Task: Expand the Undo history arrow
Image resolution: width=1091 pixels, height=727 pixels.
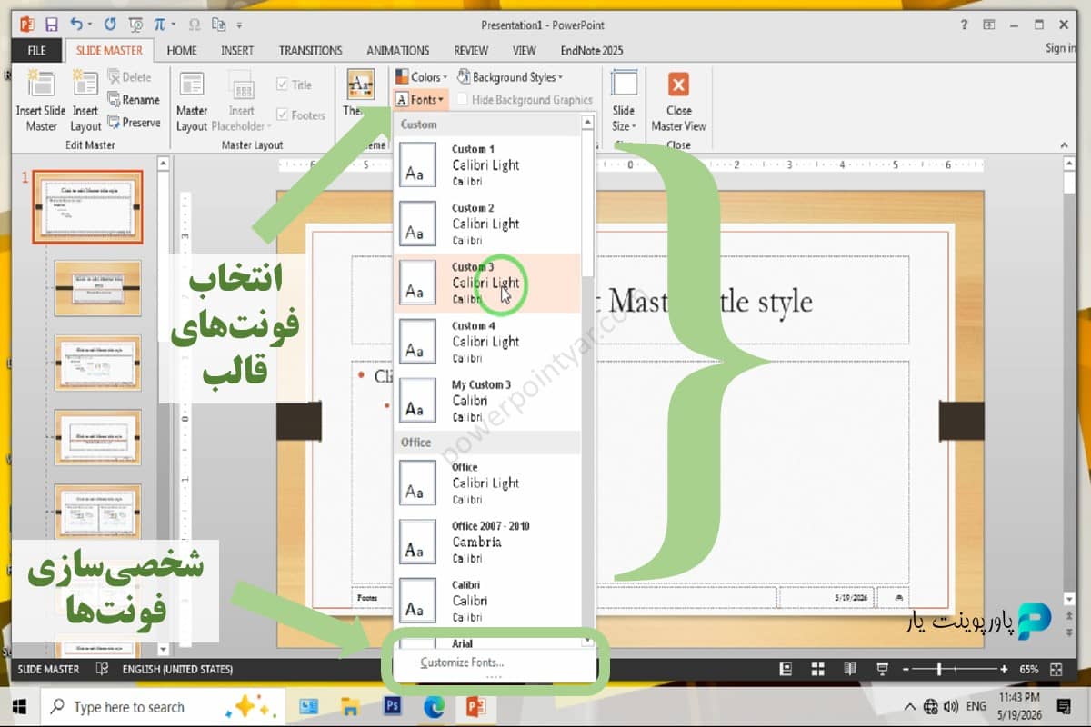Action: (91, 25)
